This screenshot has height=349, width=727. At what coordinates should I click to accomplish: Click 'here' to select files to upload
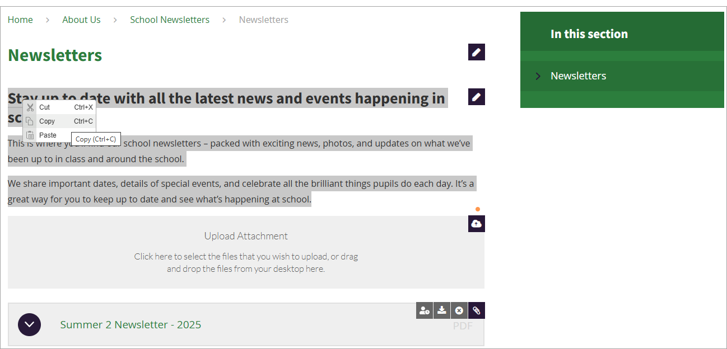click(x=164, y=257)
